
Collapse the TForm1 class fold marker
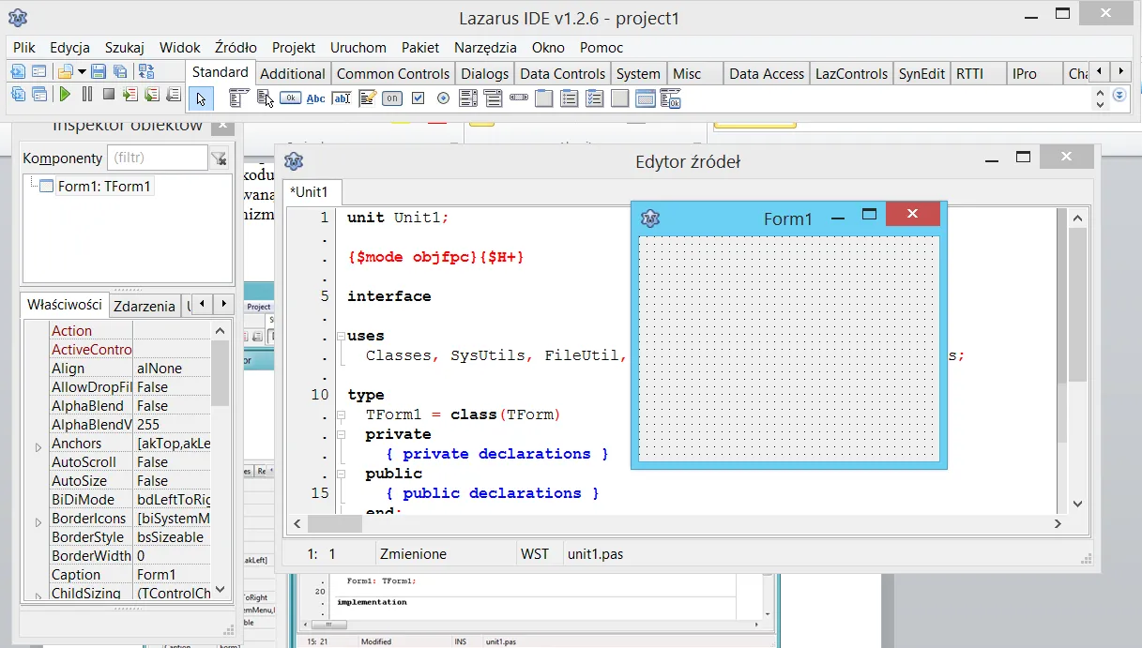click(x=342, y=414)
